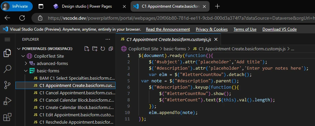Open the Run and Debug view icon
315x126 pixels.
pos(7,101)
